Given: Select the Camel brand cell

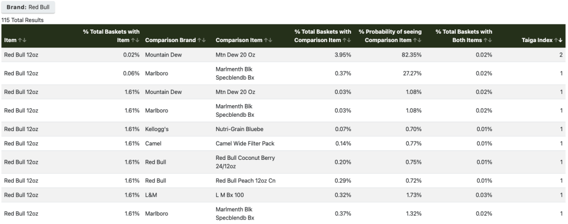Looking at the screenshot, I should click(153, 143).
